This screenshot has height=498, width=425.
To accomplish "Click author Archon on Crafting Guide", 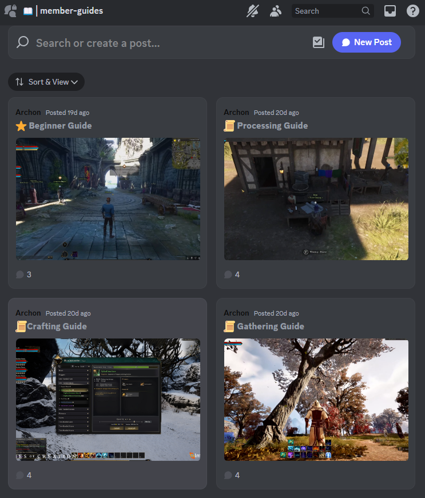I will point(28,313).
